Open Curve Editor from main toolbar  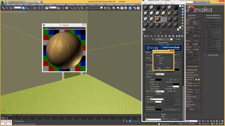[122, 8]
